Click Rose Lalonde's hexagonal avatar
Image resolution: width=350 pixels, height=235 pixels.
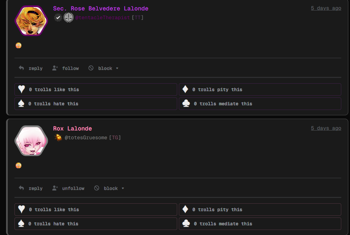pos(31,21)
